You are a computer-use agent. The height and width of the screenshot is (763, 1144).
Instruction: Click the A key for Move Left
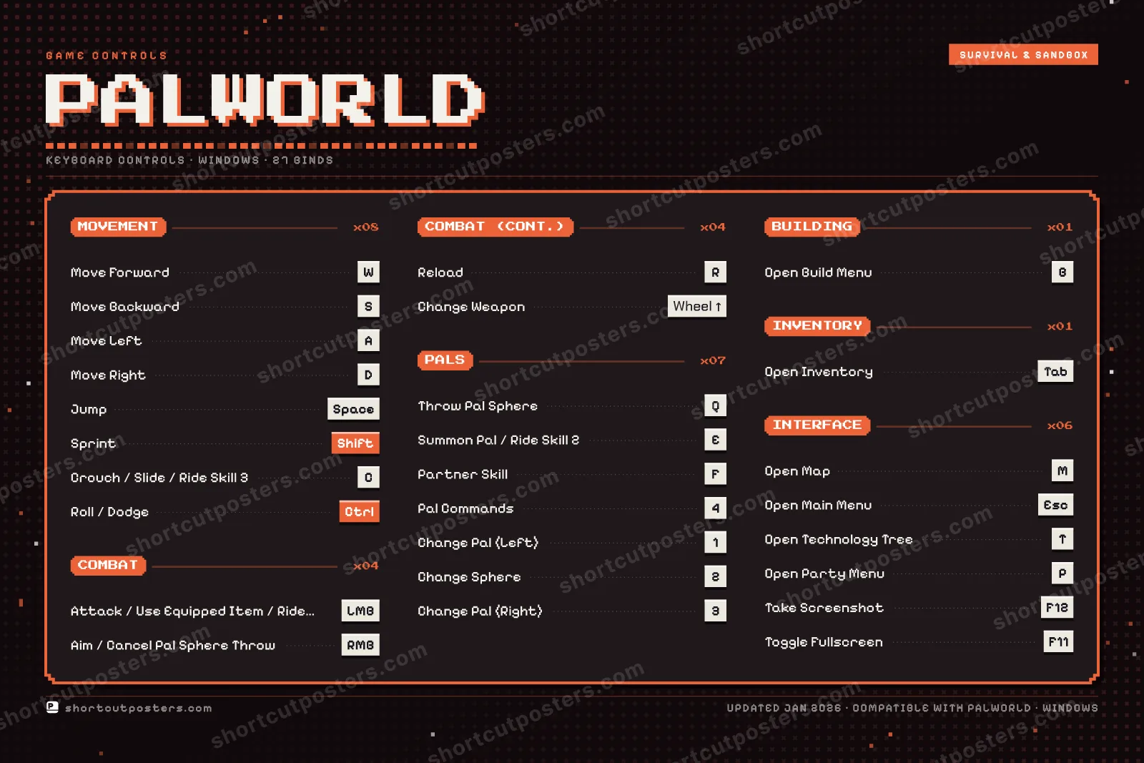point(368,340)
